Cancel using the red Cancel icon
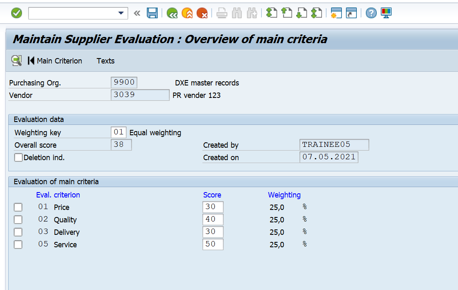Screen dimensions: 458x290 point(202,13)
